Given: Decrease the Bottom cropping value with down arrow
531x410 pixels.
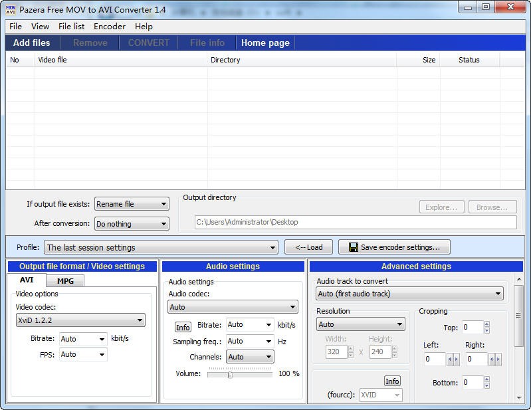Looking at the screenshot, I should [x=486, y=385].
